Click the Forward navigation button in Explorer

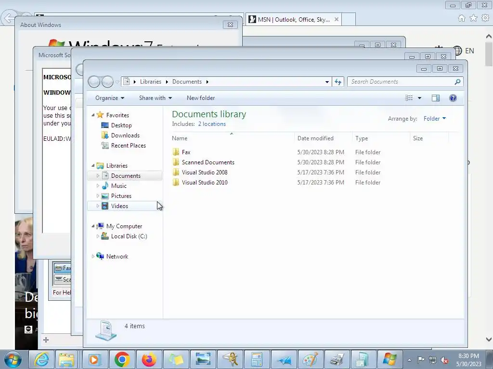[x=107, y=82]
